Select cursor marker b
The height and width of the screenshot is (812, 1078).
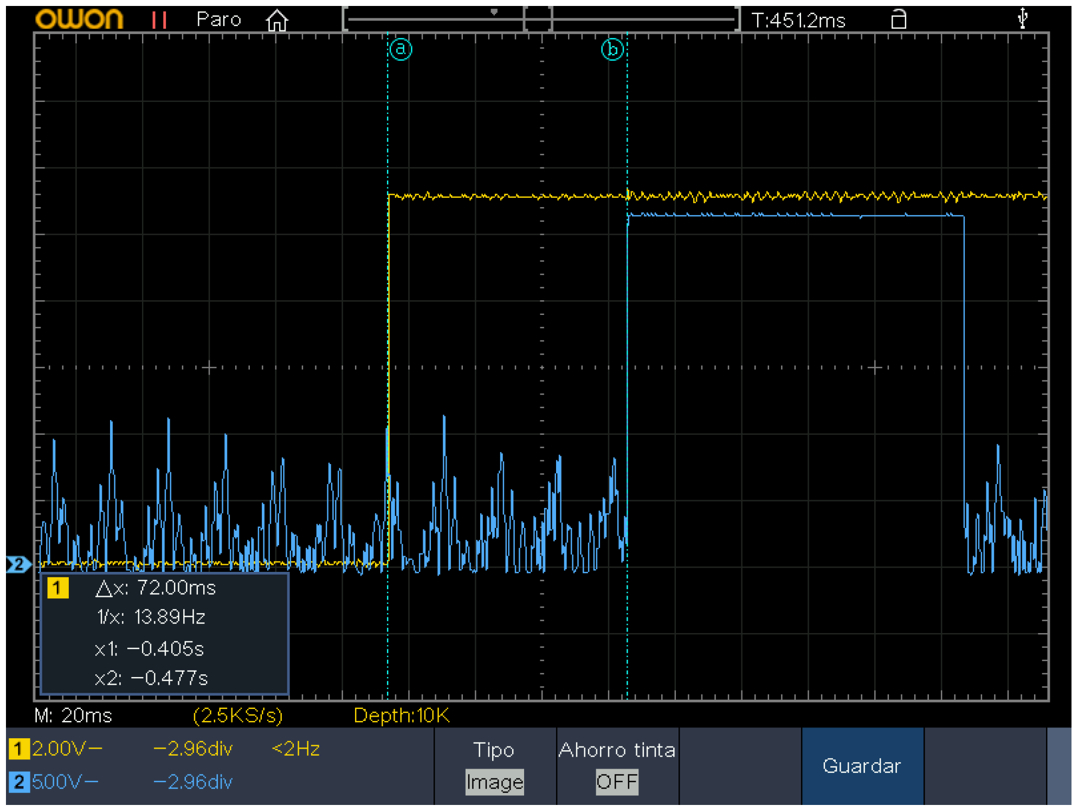pos(612,49)
